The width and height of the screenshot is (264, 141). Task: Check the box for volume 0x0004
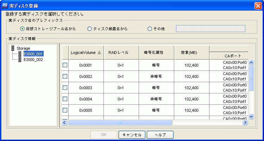[65, 99]
